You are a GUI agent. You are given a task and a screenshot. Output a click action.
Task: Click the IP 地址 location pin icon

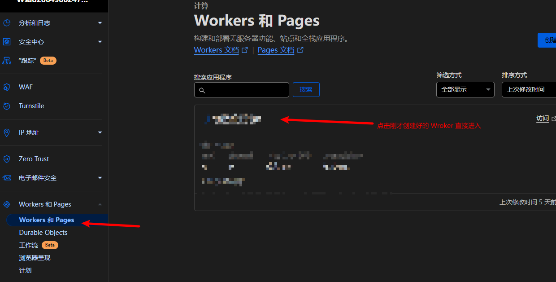(x=7, y=132)
